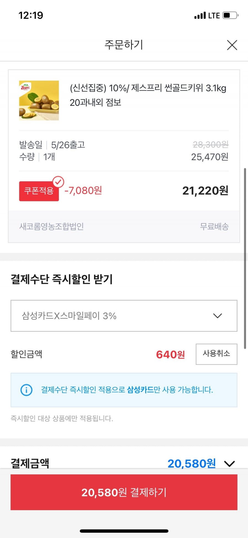Screen dimensions: 248x538
Task: Expand the 결제금액 details chevron
Action: click(230, 464)
